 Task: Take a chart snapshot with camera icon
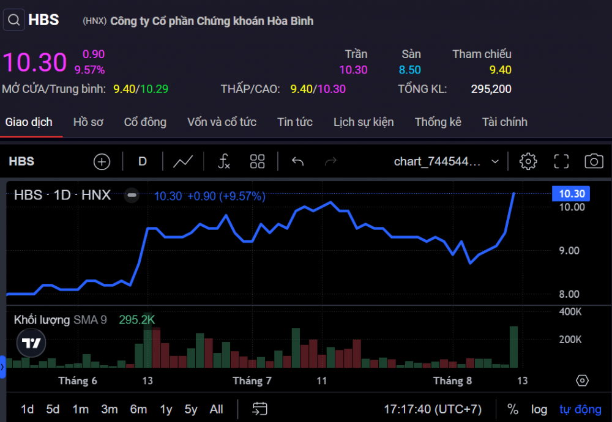point(594,161)
